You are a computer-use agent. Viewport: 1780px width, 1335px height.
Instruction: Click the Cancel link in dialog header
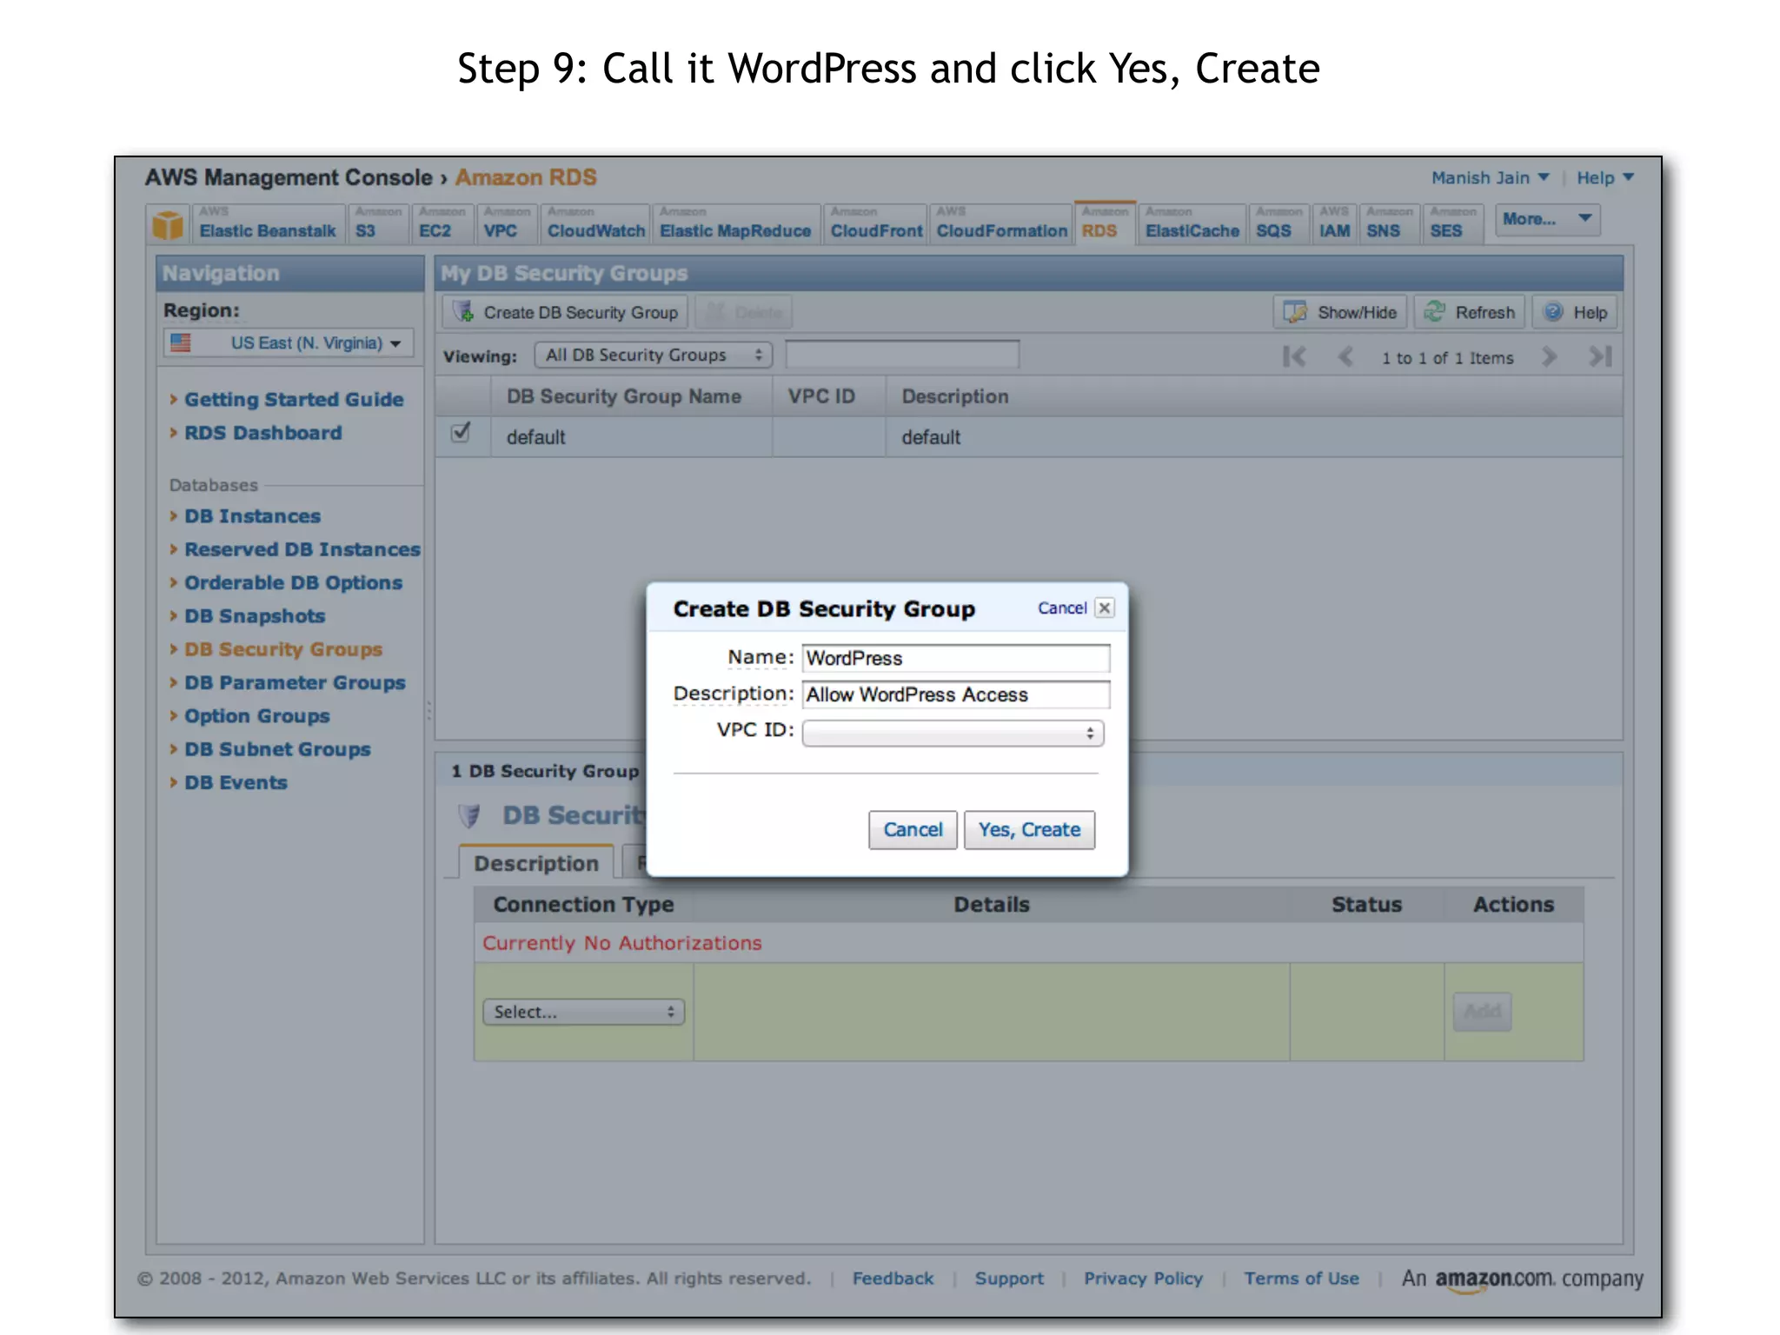pyautogui.click(x=1062, y=608)
